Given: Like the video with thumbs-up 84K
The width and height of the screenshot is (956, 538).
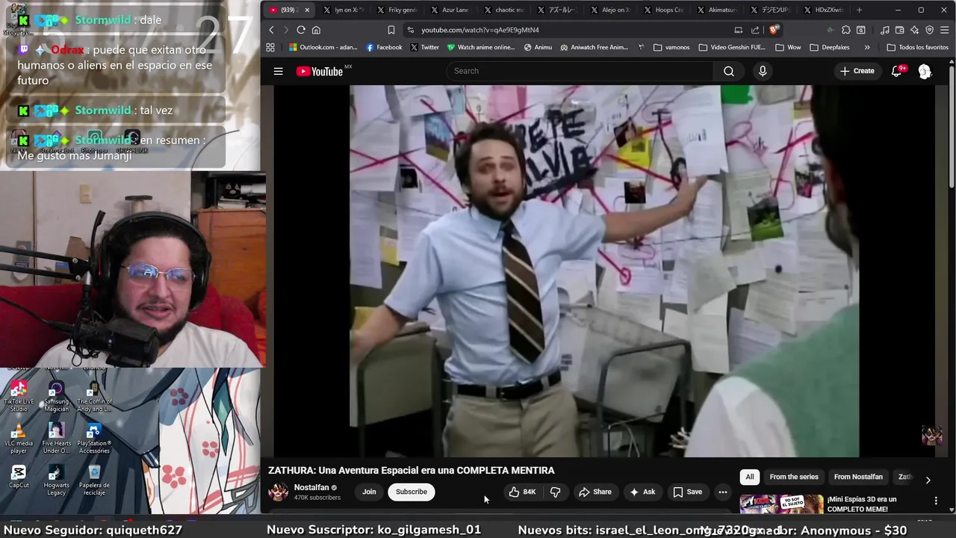Looking at the screenshot, I should (522, 492).
